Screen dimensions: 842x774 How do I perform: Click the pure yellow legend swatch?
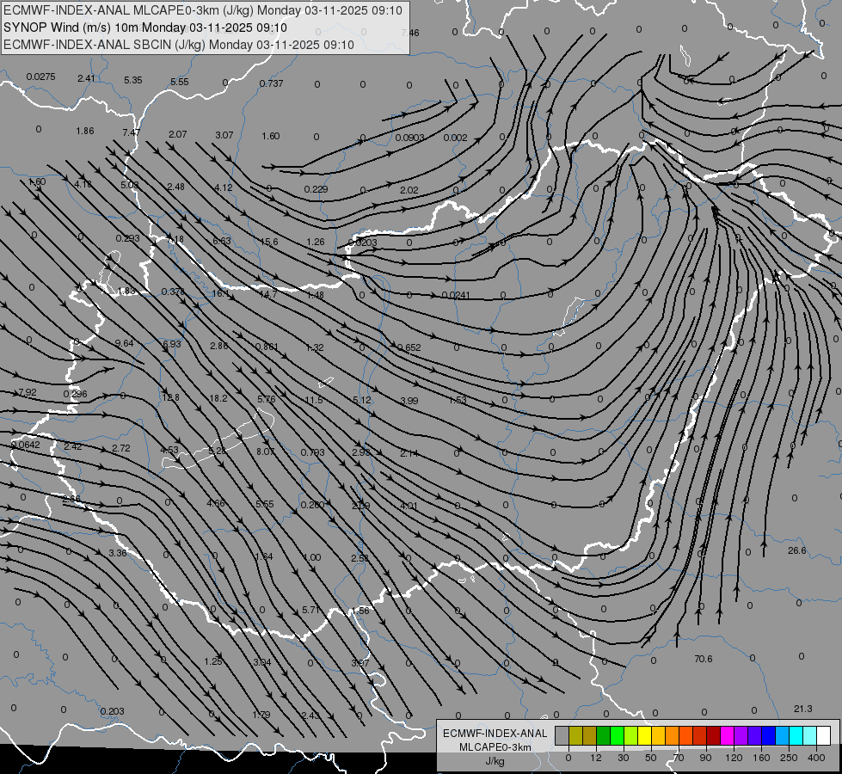645,735
